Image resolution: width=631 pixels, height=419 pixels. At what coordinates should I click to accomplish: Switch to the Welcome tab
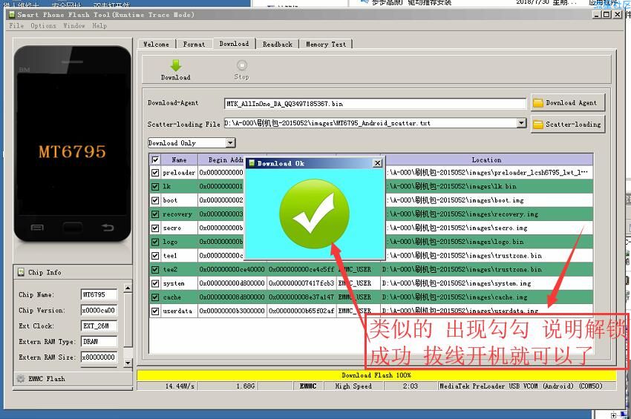tap(157, 44)
